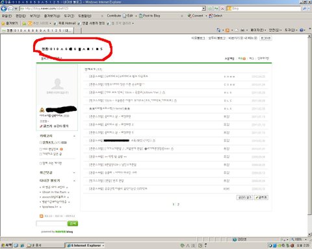Click the RSS feed icon in command bar
312x249 pixels.
pyautogui.click(x=227, y=30)
